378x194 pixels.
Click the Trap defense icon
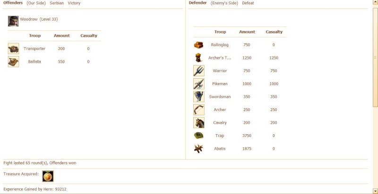coord(198,136)
